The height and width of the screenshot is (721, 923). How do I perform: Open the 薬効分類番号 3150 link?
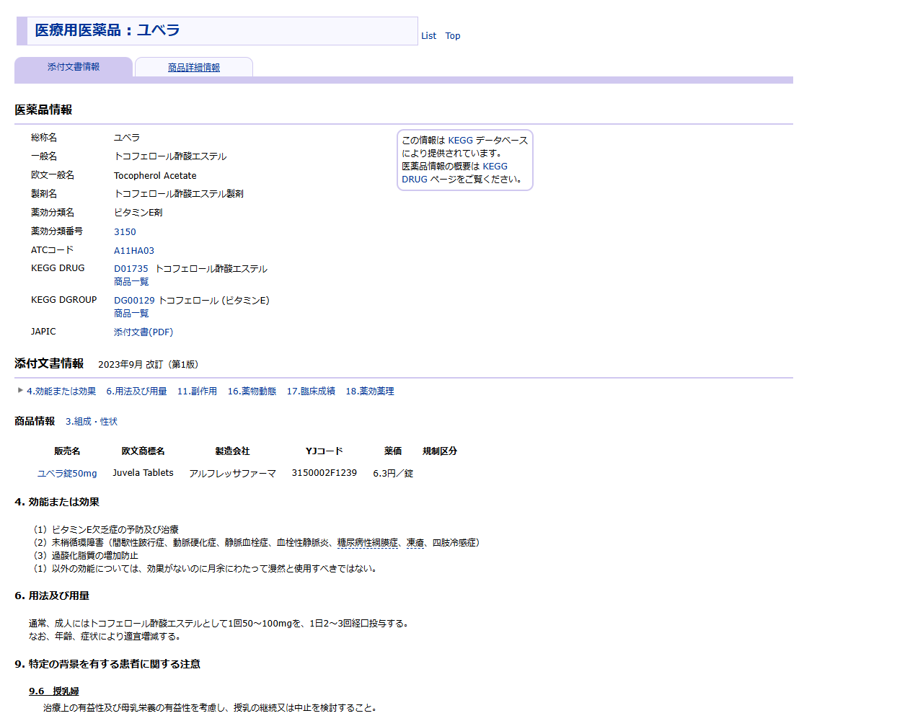click(125, 231)
